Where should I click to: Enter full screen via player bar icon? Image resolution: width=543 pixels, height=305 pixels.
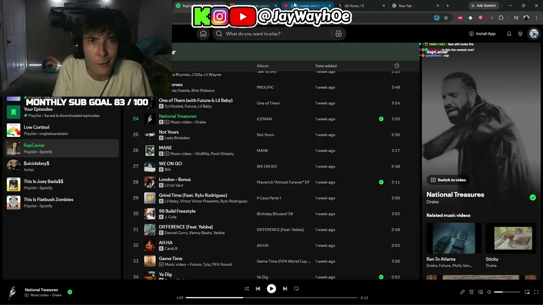[x=537, y=292]
